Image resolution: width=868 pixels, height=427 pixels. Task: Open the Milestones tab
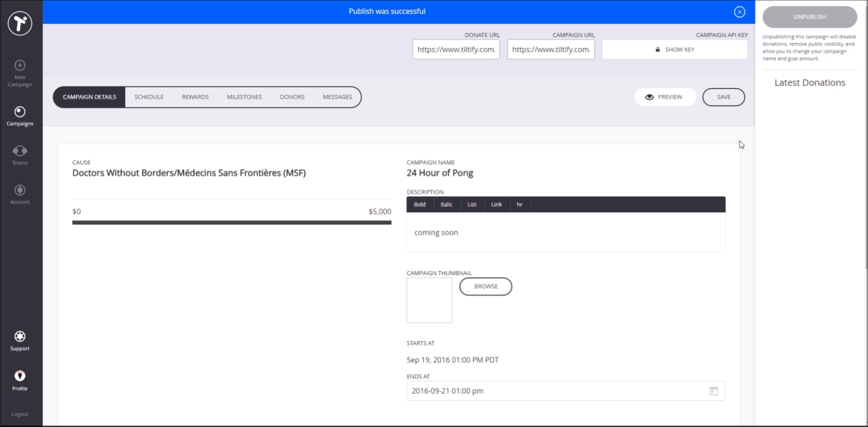click(244, 97)
